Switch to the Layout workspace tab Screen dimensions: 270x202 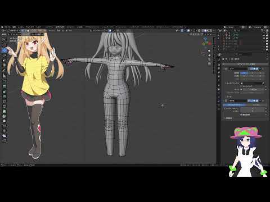49,27
